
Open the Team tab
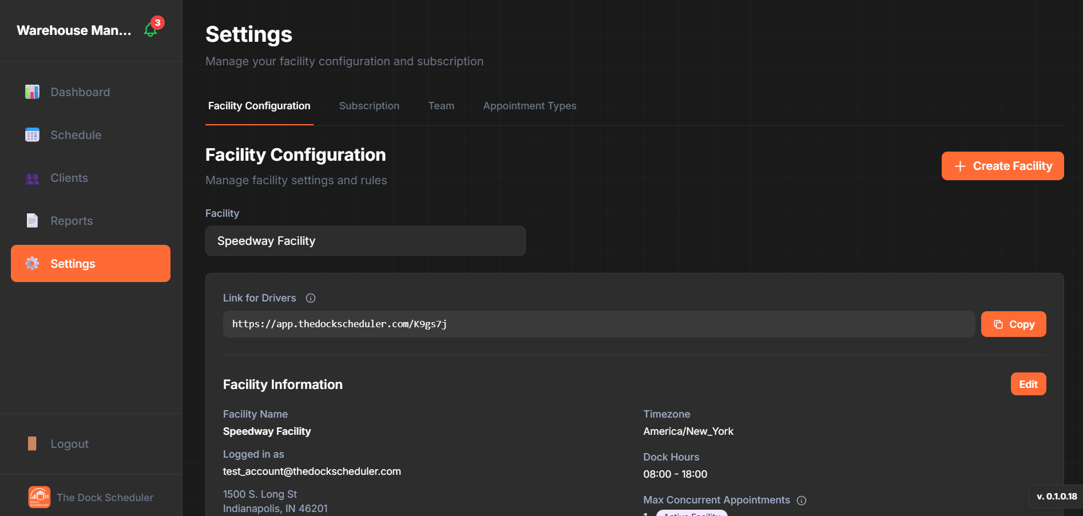pos(441,106)
